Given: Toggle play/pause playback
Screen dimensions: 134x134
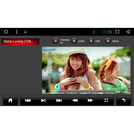Looking at the screenshot, I should pyautogui.click(x=43, y=100).
